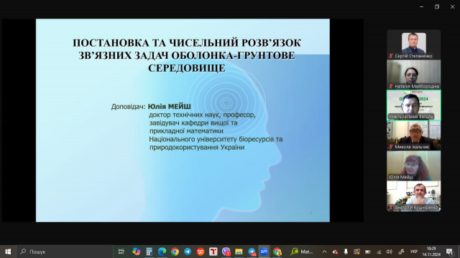This screenshot has width=460, height=258.
Task: Open network settings tray icon
Action: coord(379,252)
